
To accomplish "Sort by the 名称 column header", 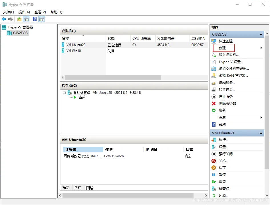I will point(83,38).
